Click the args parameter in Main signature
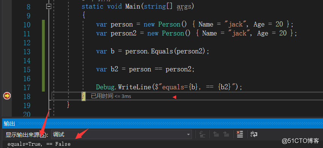This screenshot has width=323, height=148. click(x=184, y=6)
